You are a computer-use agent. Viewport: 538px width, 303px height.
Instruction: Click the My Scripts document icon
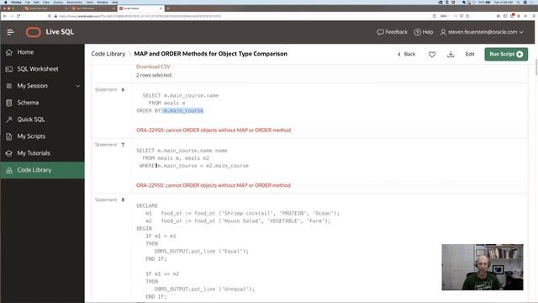coord(9,136)
